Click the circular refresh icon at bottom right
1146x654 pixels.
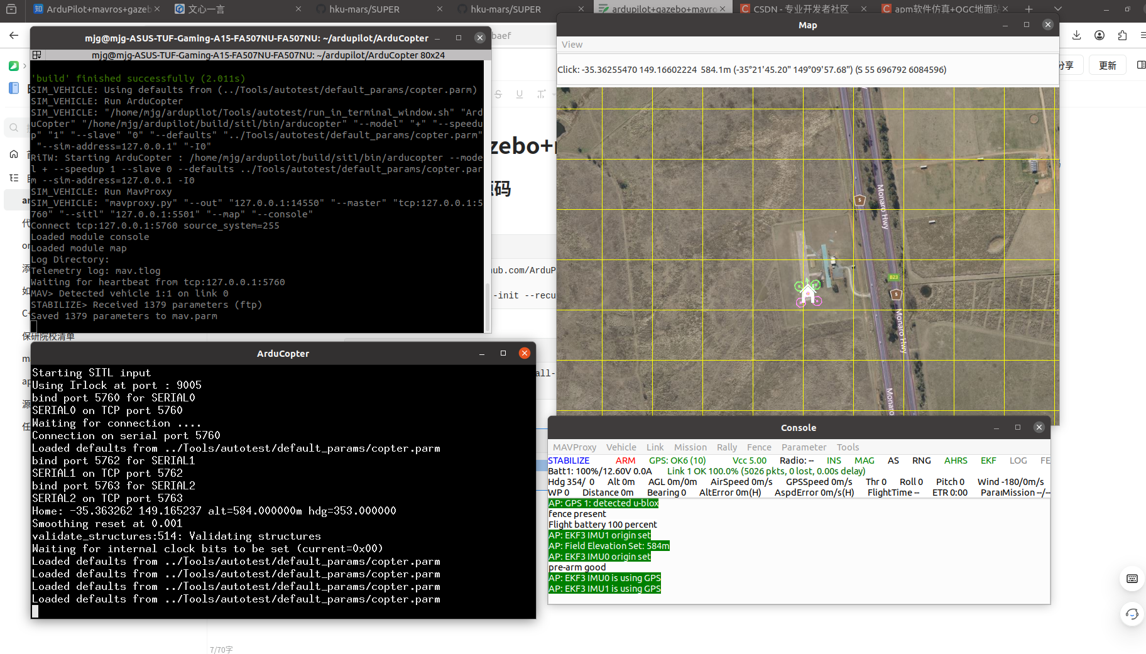click(x=1132, y=614)
